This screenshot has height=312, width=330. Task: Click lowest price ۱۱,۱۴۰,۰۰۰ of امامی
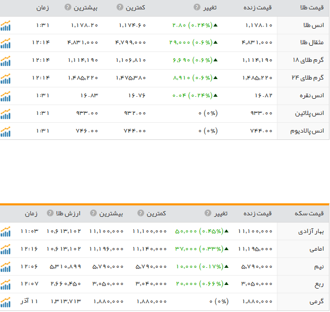coord(149,249)
